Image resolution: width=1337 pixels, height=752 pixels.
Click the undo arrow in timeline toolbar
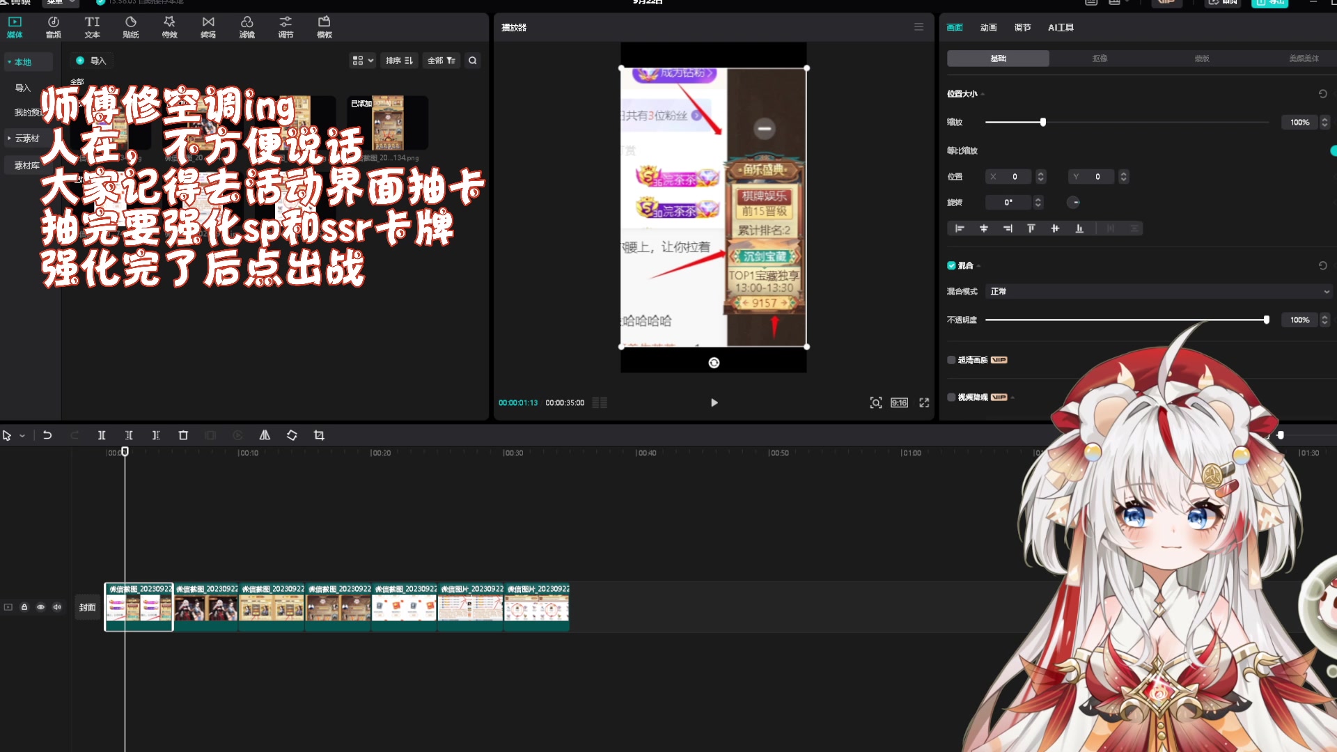click(x=47, y=435)
